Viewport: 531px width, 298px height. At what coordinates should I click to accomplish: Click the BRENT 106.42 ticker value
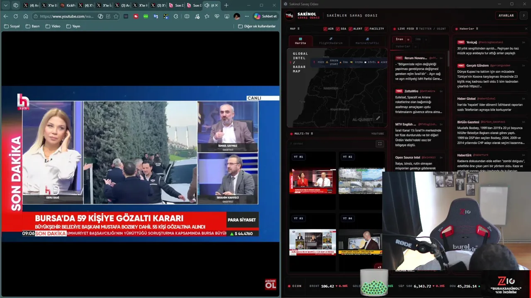(x=327, y=286)
